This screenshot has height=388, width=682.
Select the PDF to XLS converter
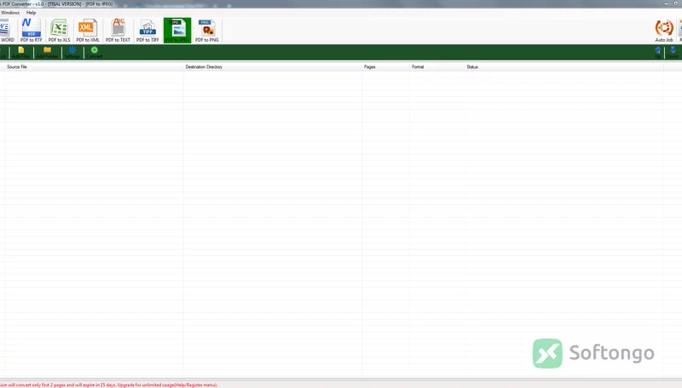click(59, 31)
